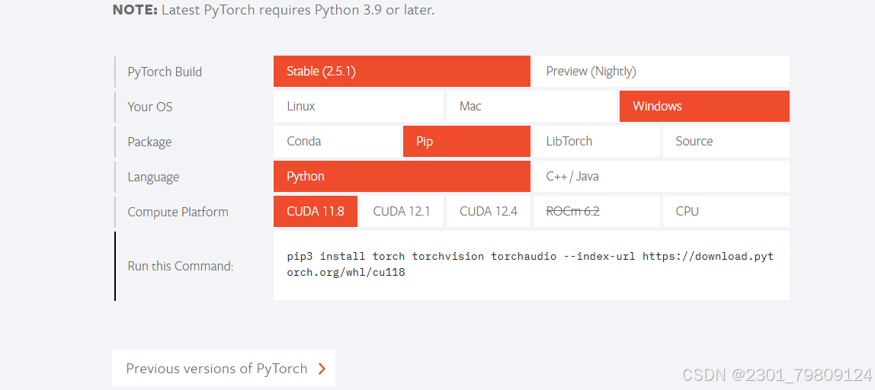
Task: Select Linux as your OS
Action: point(358,106)
